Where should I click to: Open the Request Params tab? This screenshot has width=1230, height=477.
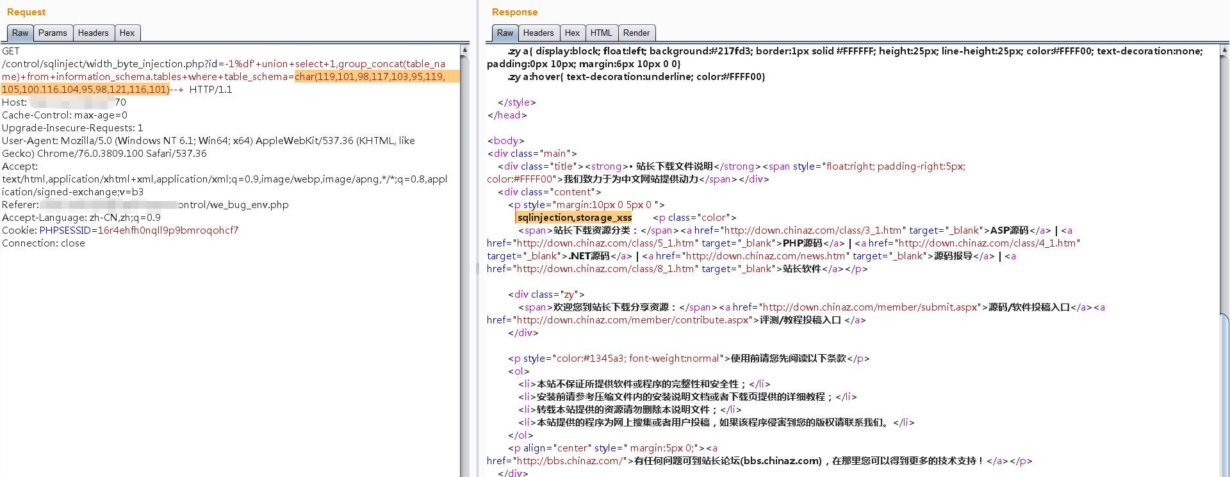point(53,33)
